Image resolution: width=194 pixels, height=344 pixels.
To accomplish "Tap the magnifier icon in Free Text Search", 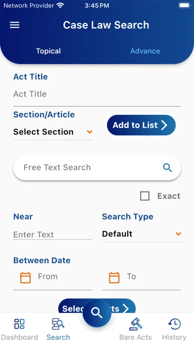I will tap(167, 168).
